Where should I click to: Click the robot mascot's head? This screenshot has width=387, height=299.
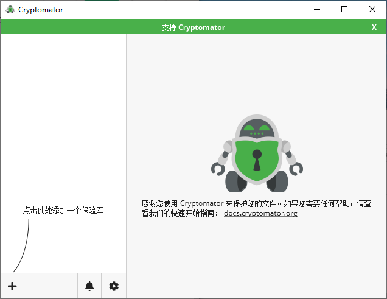point(257,129)
